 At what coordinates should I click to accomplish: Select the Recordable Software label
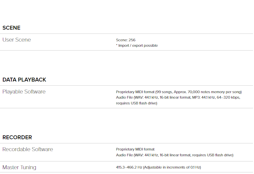(27, 150)
